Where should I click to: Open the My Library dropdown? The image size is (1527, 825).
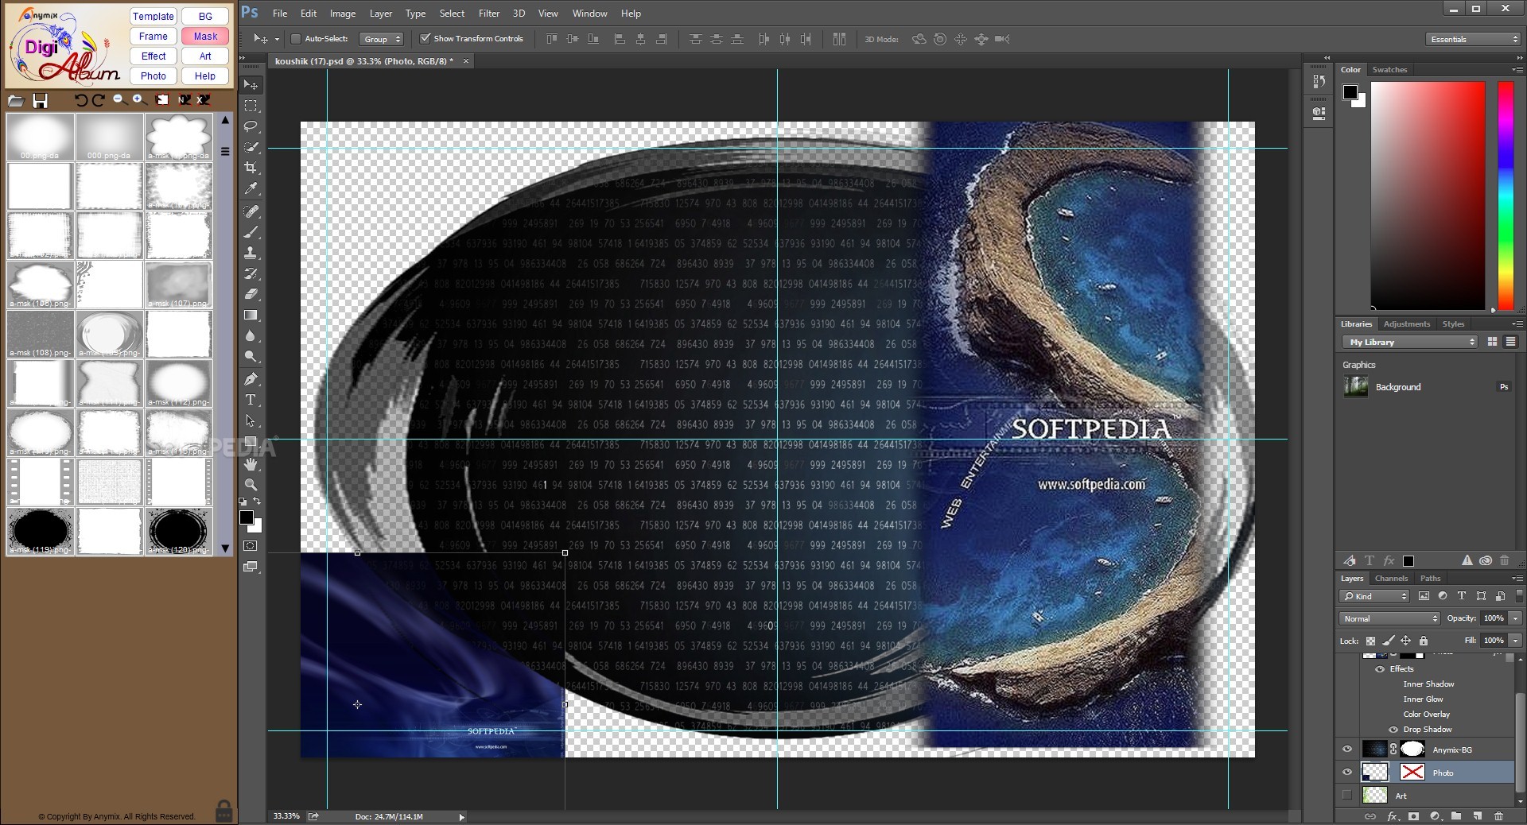[1410, 342]
